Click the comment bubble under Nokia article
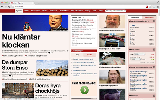 (49, 53)
